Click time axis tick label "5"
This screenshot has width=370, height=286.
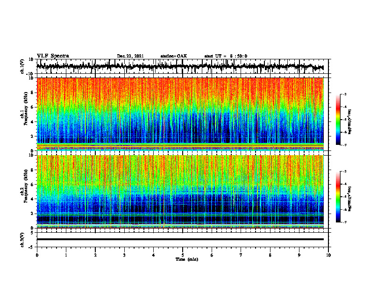point(183,255)
